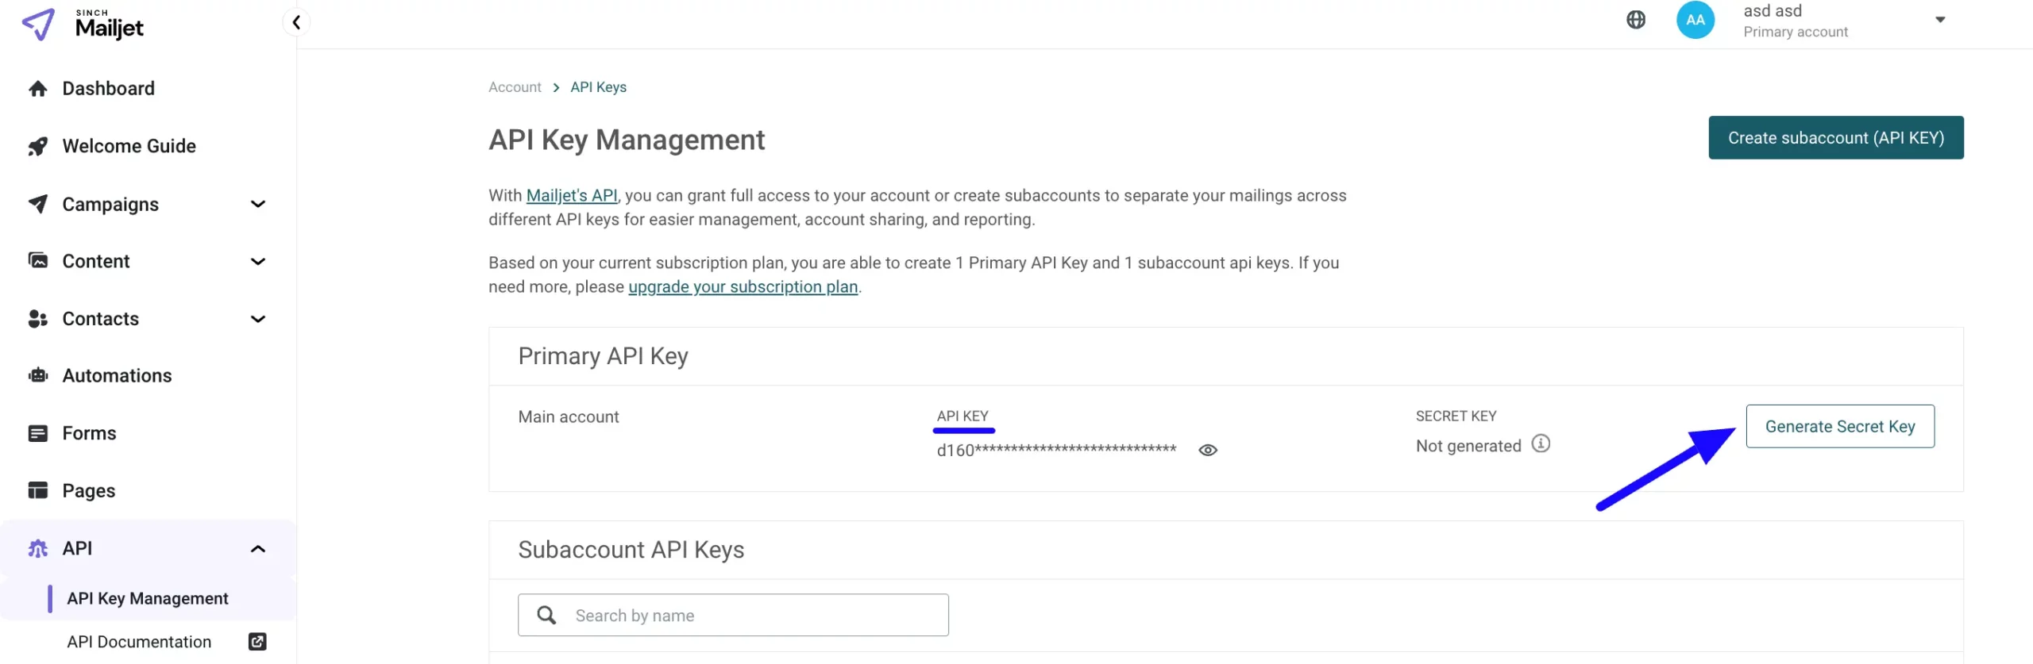Expand the Contacts menu chevron

click(x=257, y=320)
